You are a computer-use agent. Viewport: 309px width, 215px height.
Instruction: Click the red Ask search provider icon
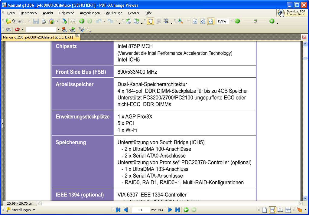coord(17,29)
